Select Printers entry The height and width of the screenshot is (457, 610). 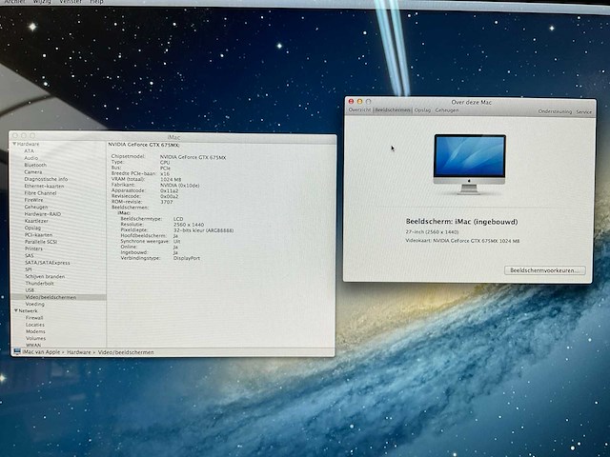click(34, 248)
